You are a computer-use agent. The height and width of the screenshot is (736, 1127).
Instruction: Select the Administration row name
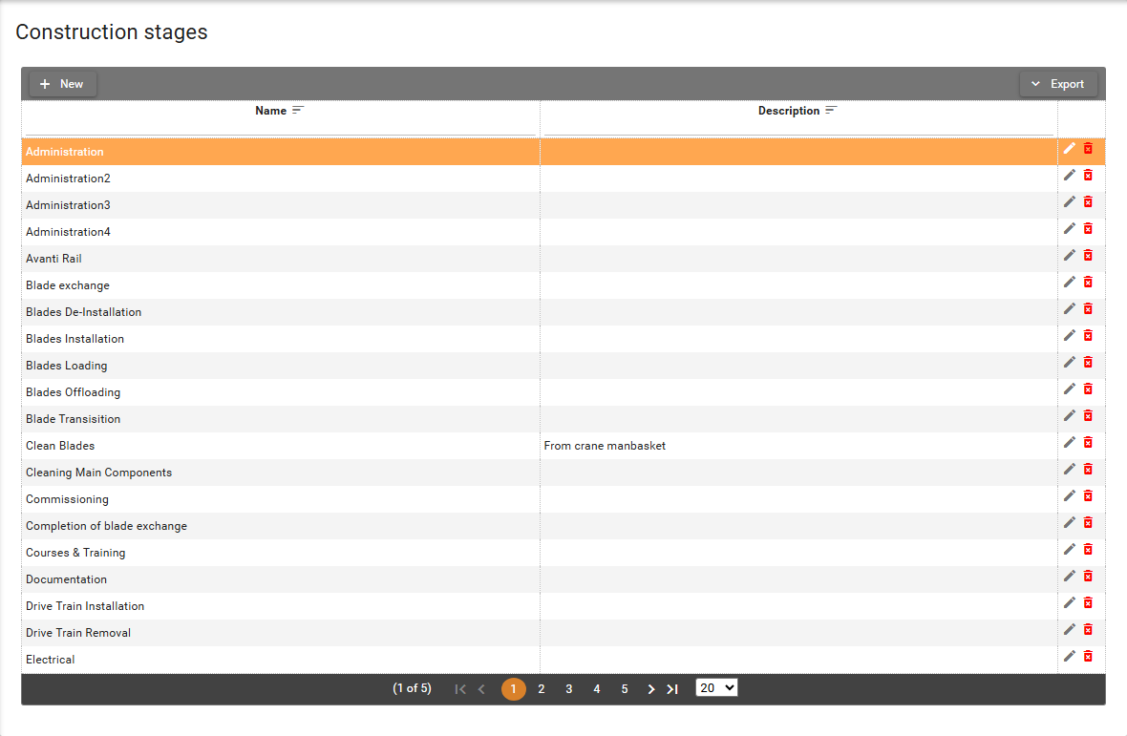coord(65,152)
